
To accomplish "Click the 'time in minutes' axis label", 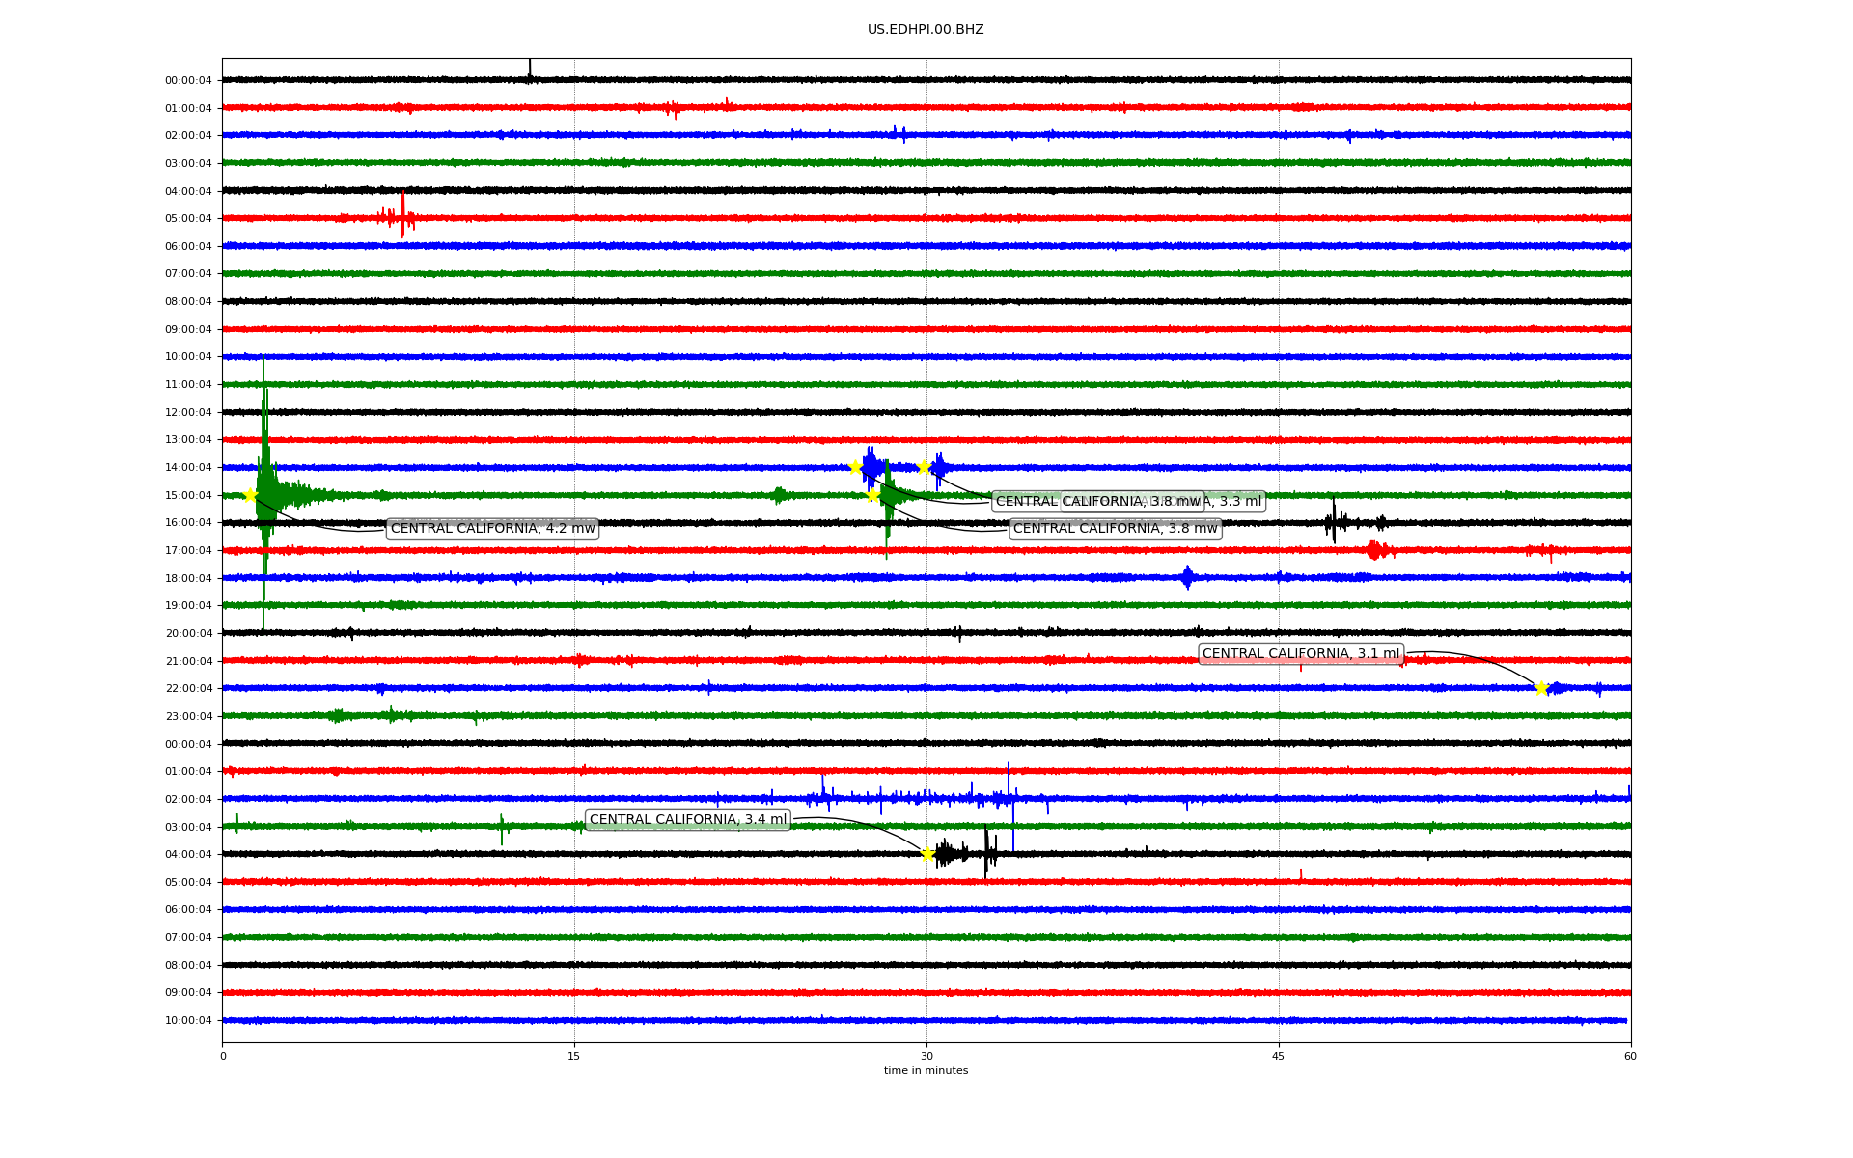I will coord(926,1070).
